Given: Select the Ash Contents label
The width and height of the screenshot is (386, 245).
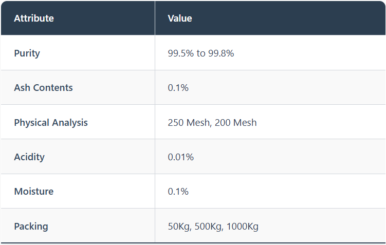Looking at the screenshot, I should pyautogui.click(x=43, y=88).
